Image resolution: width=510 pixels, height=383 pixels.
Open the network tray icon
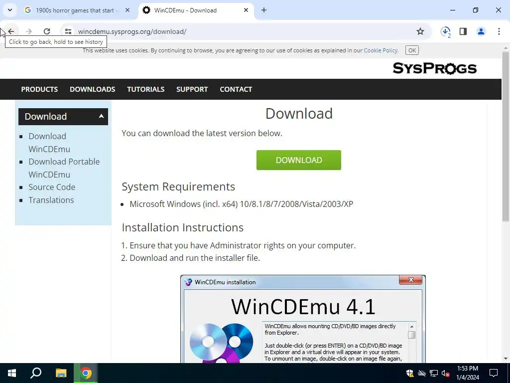coord(434,373)
